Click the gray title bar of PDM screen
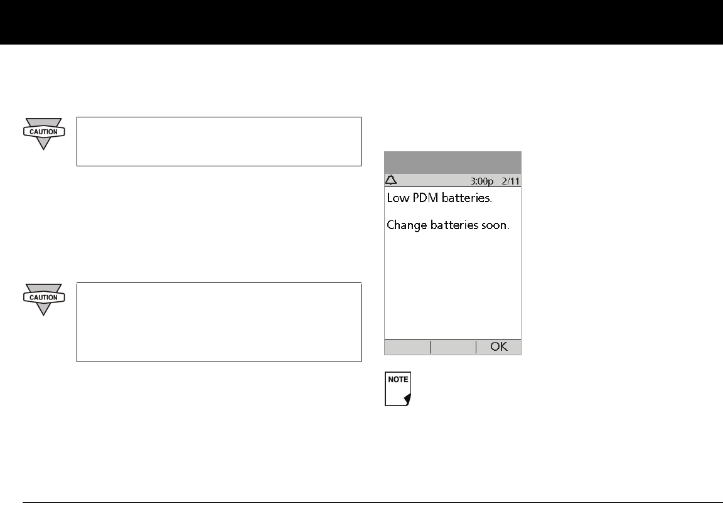This screenshot has width=723, height=531. point(453,163)
